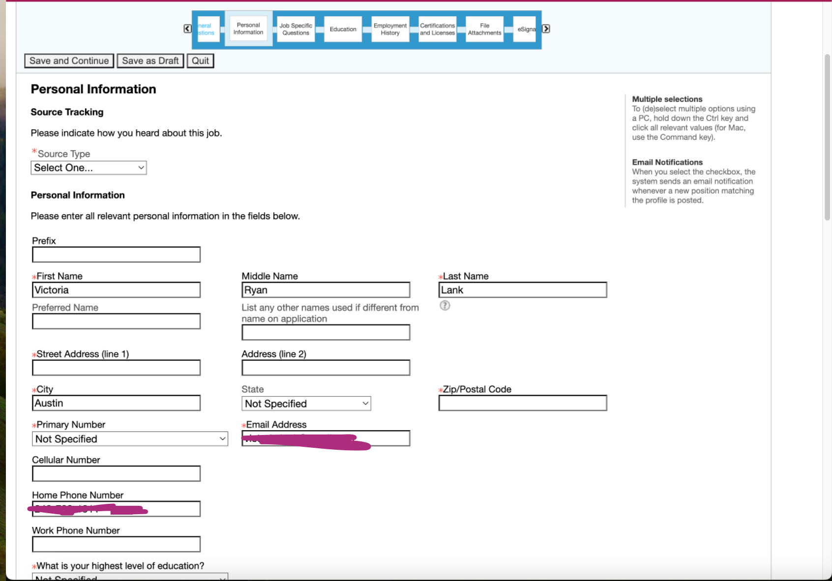Click the Prefix input field
The height and width of the screenshot is (581, 832).
tap(116, 255)
